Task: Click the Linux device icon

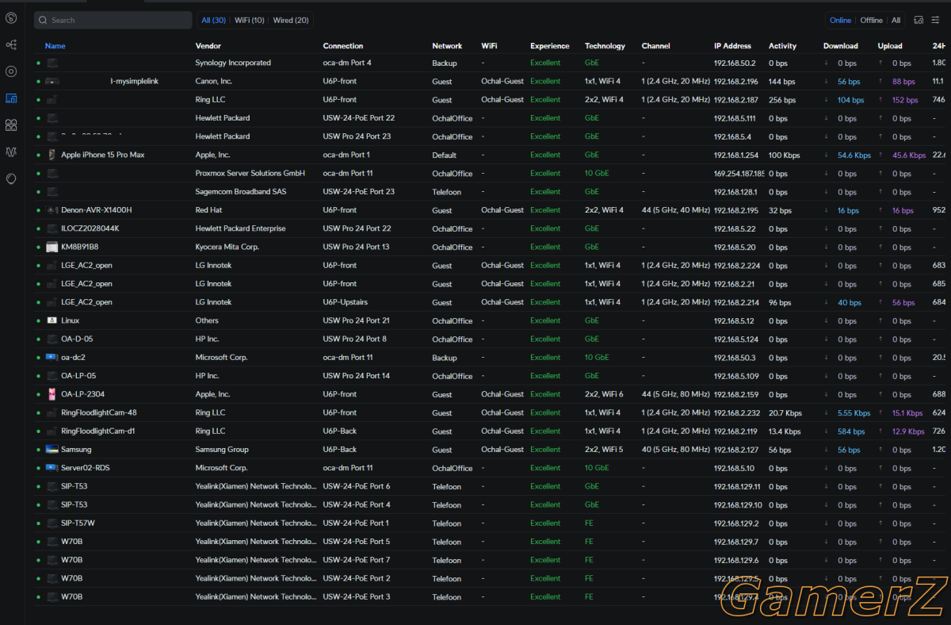Action: (x=52, y=320)
